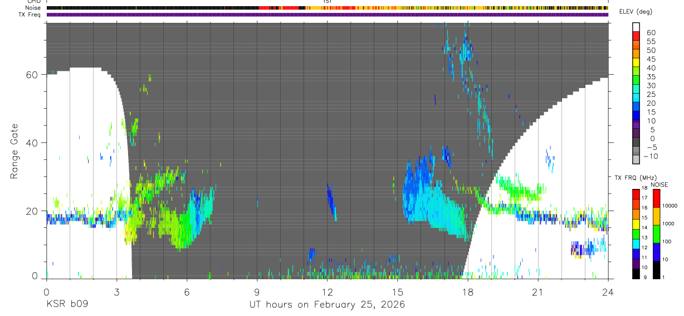Click the "18" tick label on the UT hours axis
Viewport: 684px width, 316px height.
[x=468, y=291]
